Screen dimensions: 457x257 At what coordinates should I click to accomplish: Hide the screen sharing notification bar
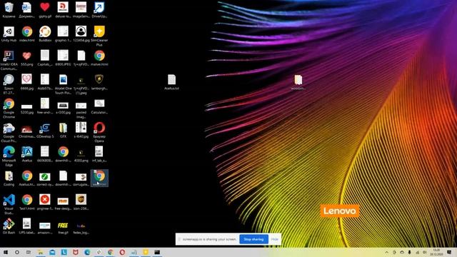[274, 239]
